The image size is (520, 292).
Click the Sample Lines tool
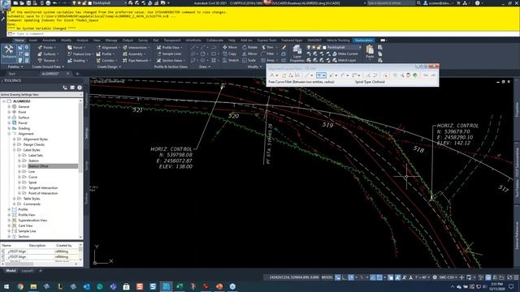click(169, 54)
